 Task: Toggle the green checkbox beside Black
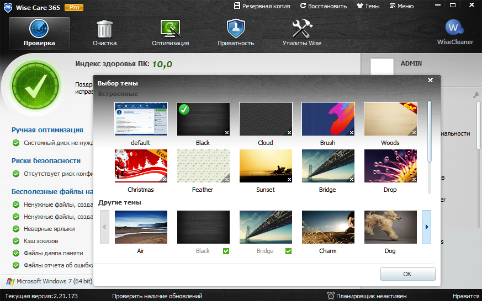(226, 251)
